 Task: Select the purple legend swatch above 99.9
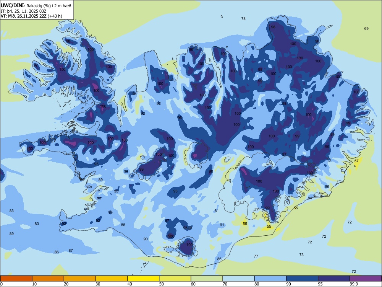coord(366,279)
